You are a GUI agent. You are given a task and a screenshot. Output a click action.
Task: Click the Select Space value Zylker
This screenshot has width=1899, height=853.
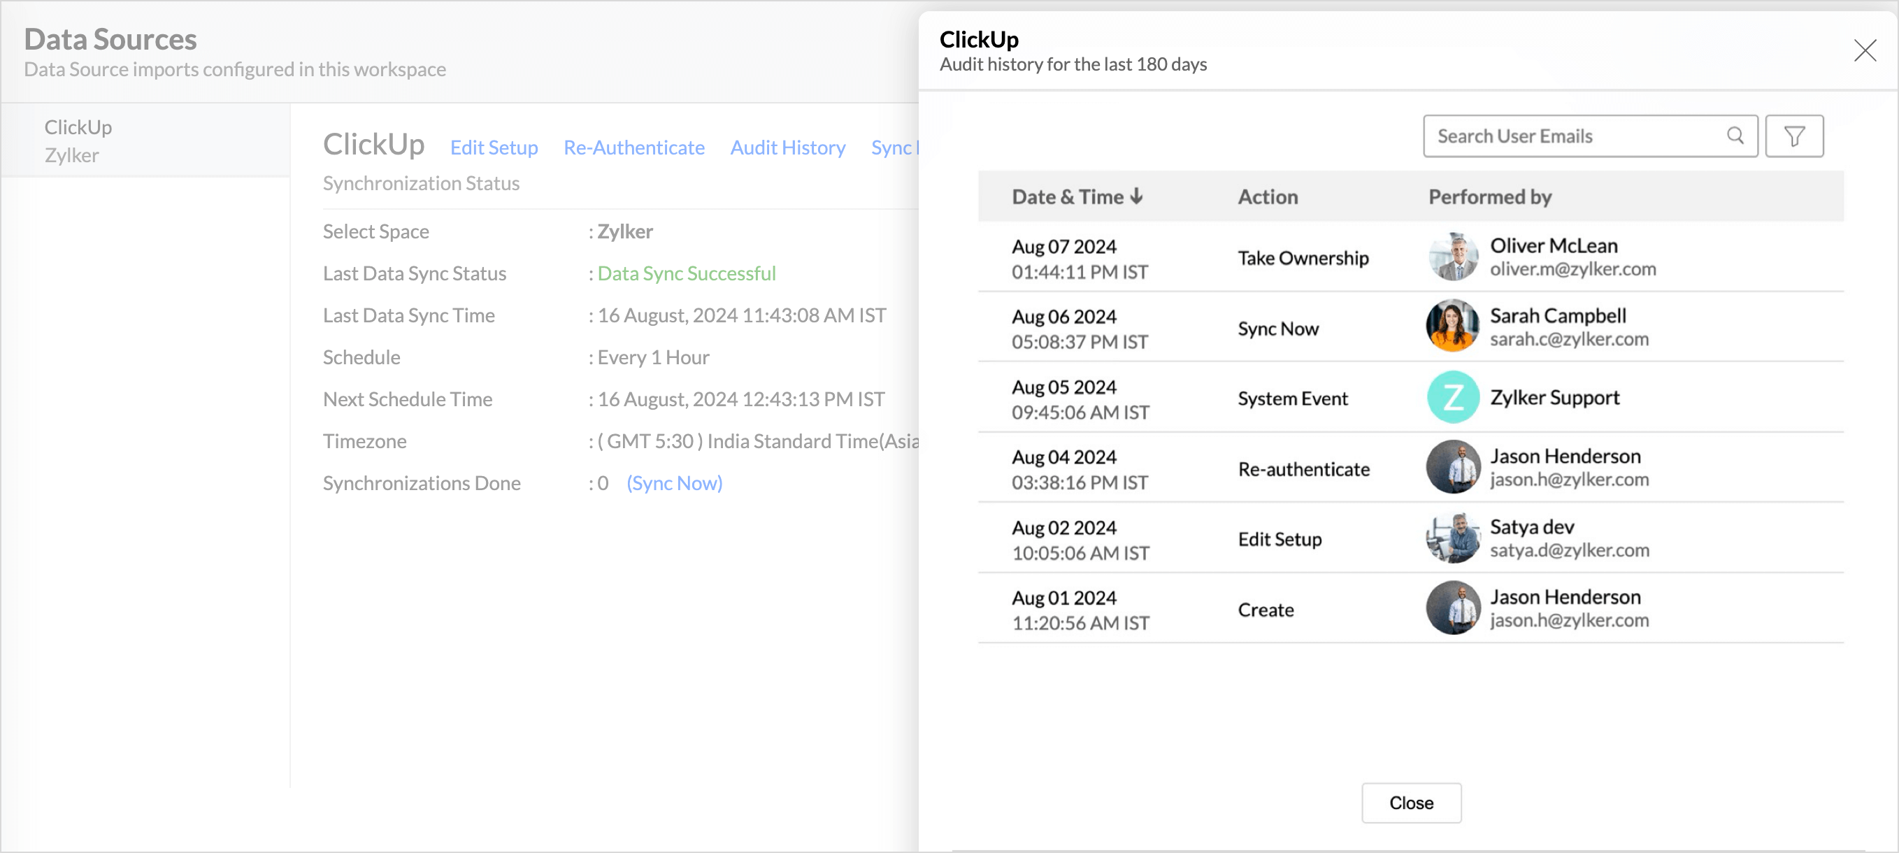coord(624,231)
